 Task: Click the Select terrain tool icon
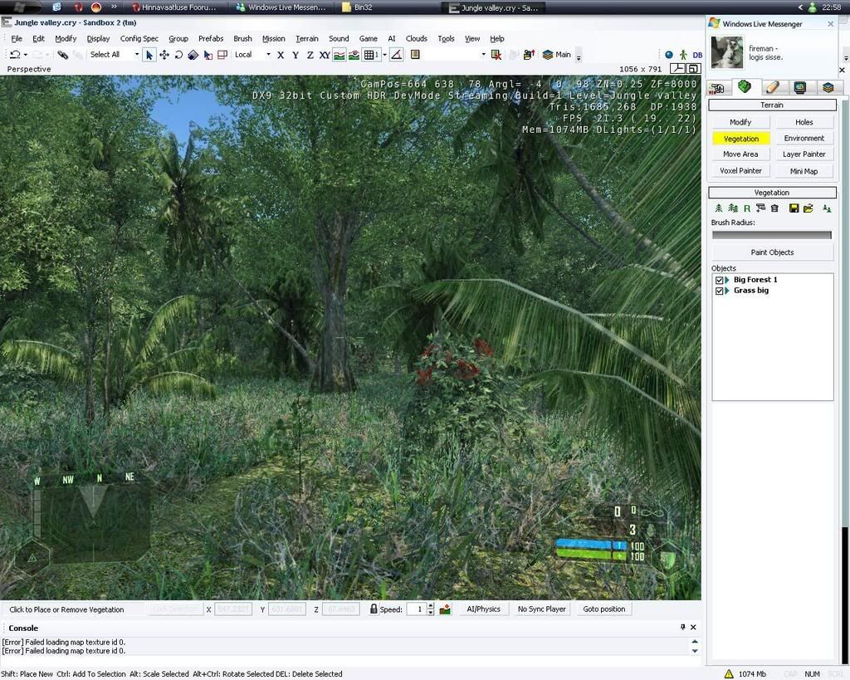point(208,55)
